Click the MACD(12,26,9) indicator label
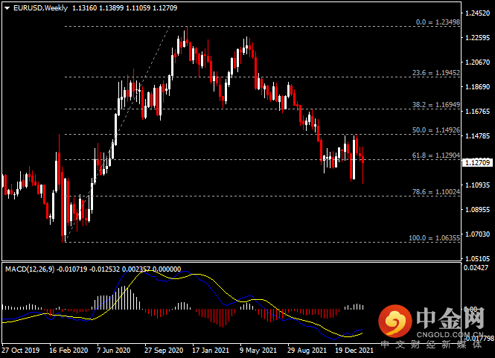 click(x=30, y=269)
